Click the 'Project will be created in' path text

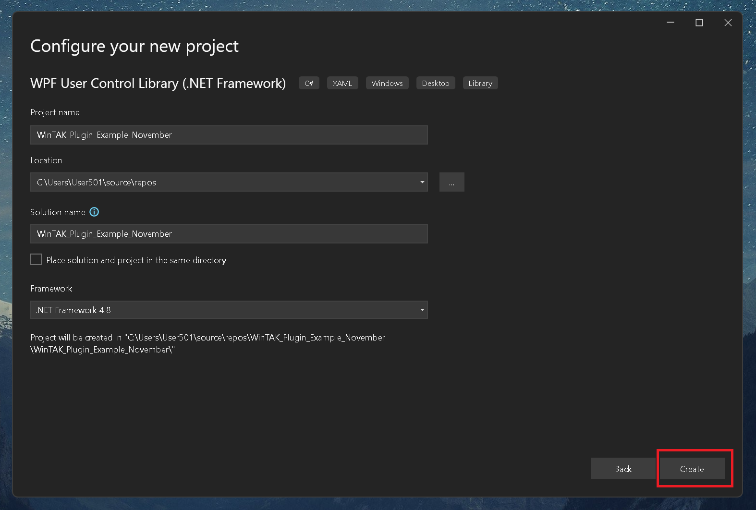(208, 343)
